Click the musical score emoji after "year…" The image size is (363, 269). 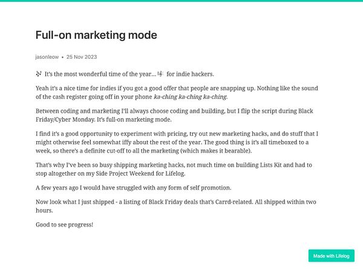point(160,74)
